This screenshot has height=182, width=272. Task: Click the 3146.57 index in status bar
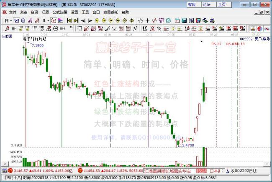[x=21, y=171]
